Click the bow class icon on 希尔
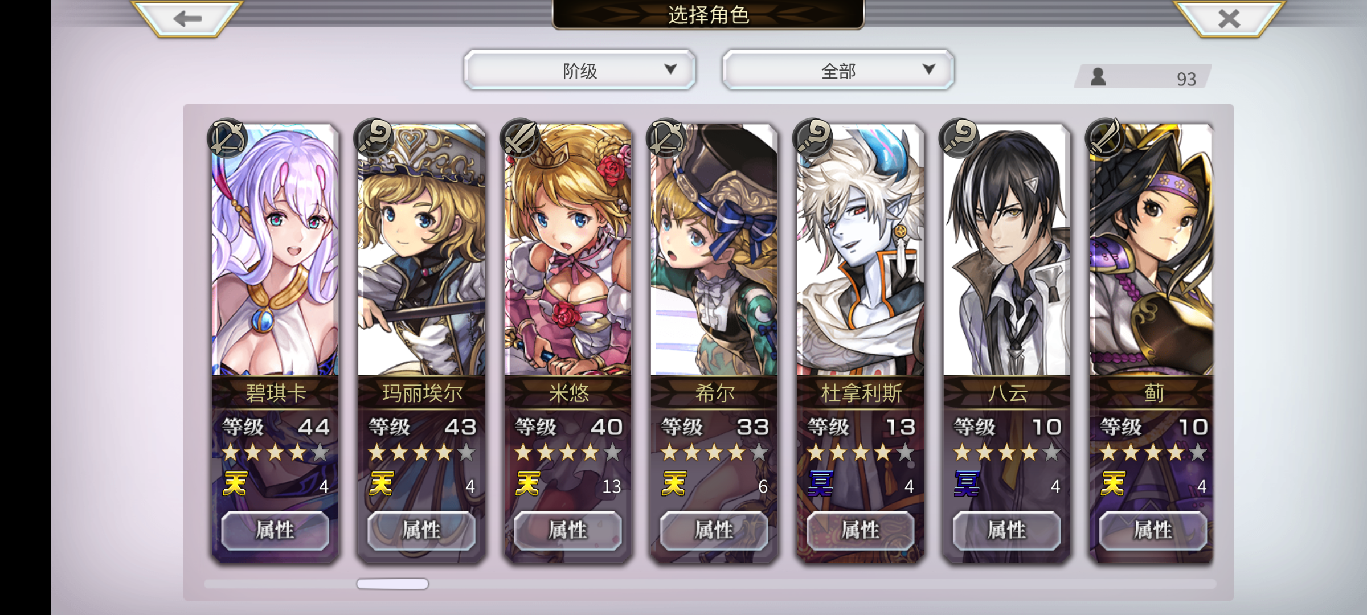1367x615 pixels. pyautogui.click(x=666, y=138)
